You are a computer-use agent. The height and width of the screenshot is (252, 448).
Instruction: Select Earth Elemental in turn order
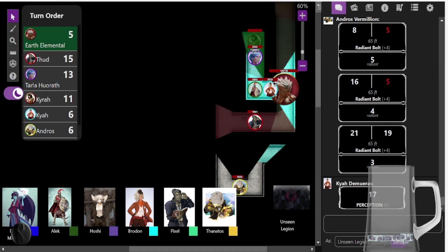point(50,38)
